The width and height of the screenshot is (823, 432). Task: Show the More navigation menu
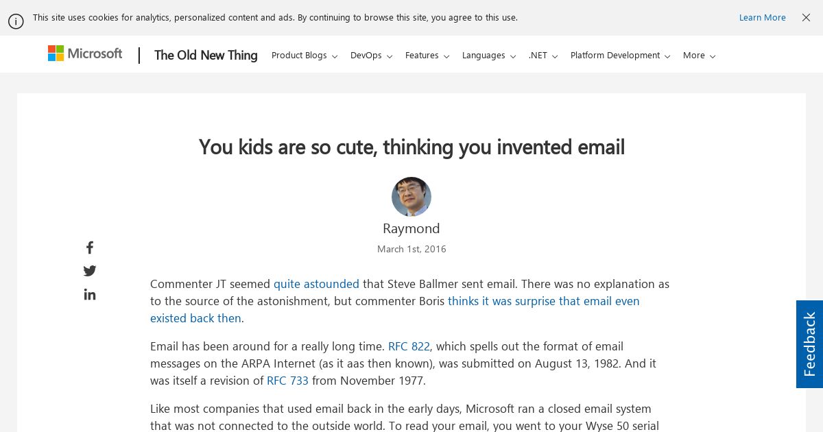click(x=699, y=56)
